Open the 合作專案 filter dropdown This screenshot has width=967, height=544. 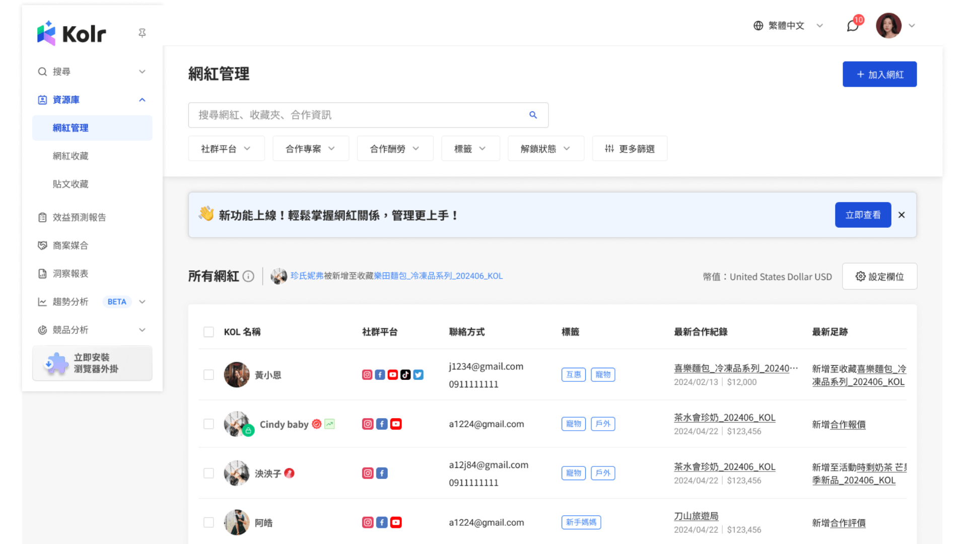point(311,149)
